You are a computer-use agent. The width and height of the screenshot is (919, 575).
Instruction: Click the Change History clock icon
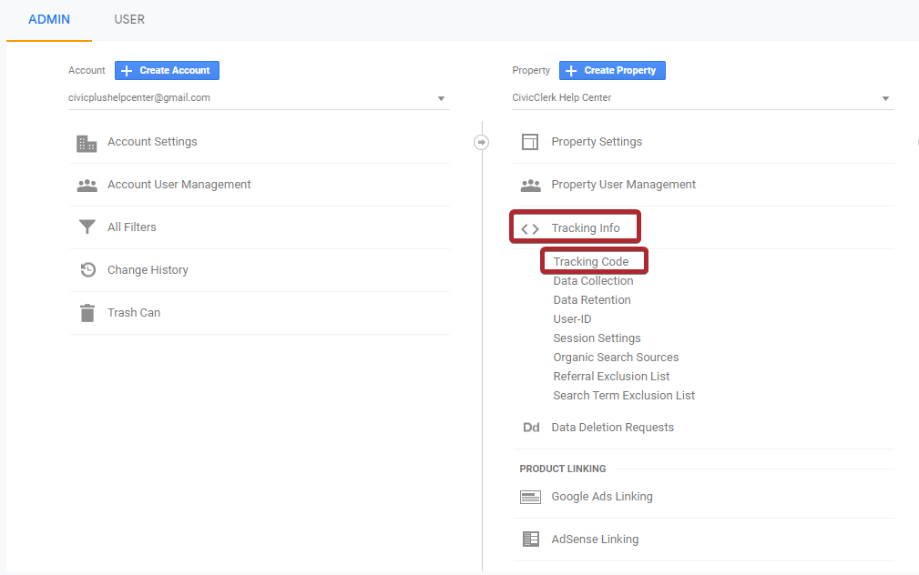pyautogui.click(x=88, y=270)
